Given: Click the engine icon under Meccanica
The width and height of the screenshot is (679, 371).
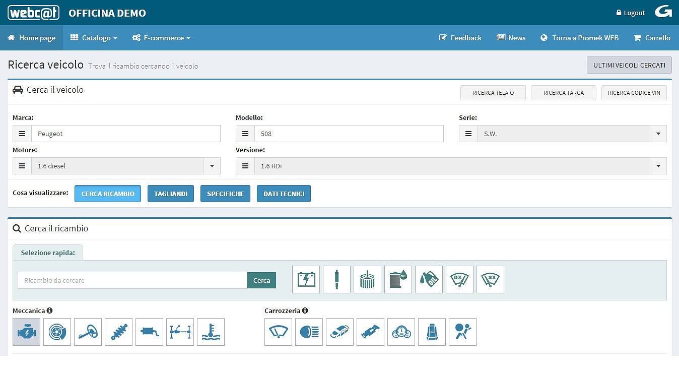Looking at the screenshot, I should pos(26,332).
